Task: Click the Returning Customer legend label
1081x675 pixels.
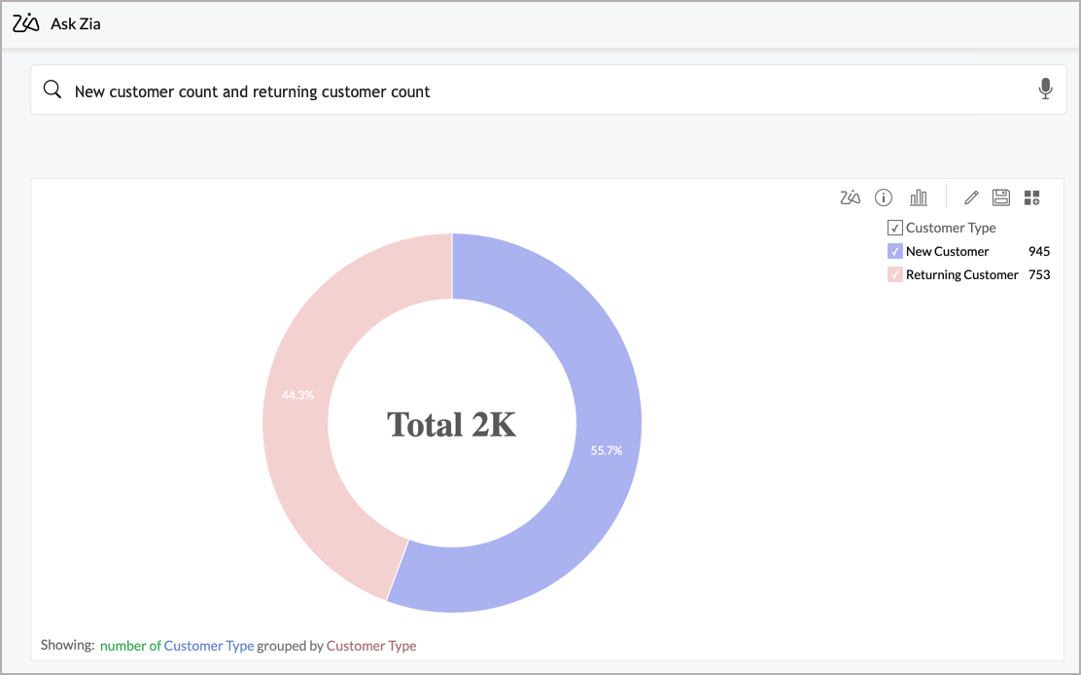Action: [961, 274]
